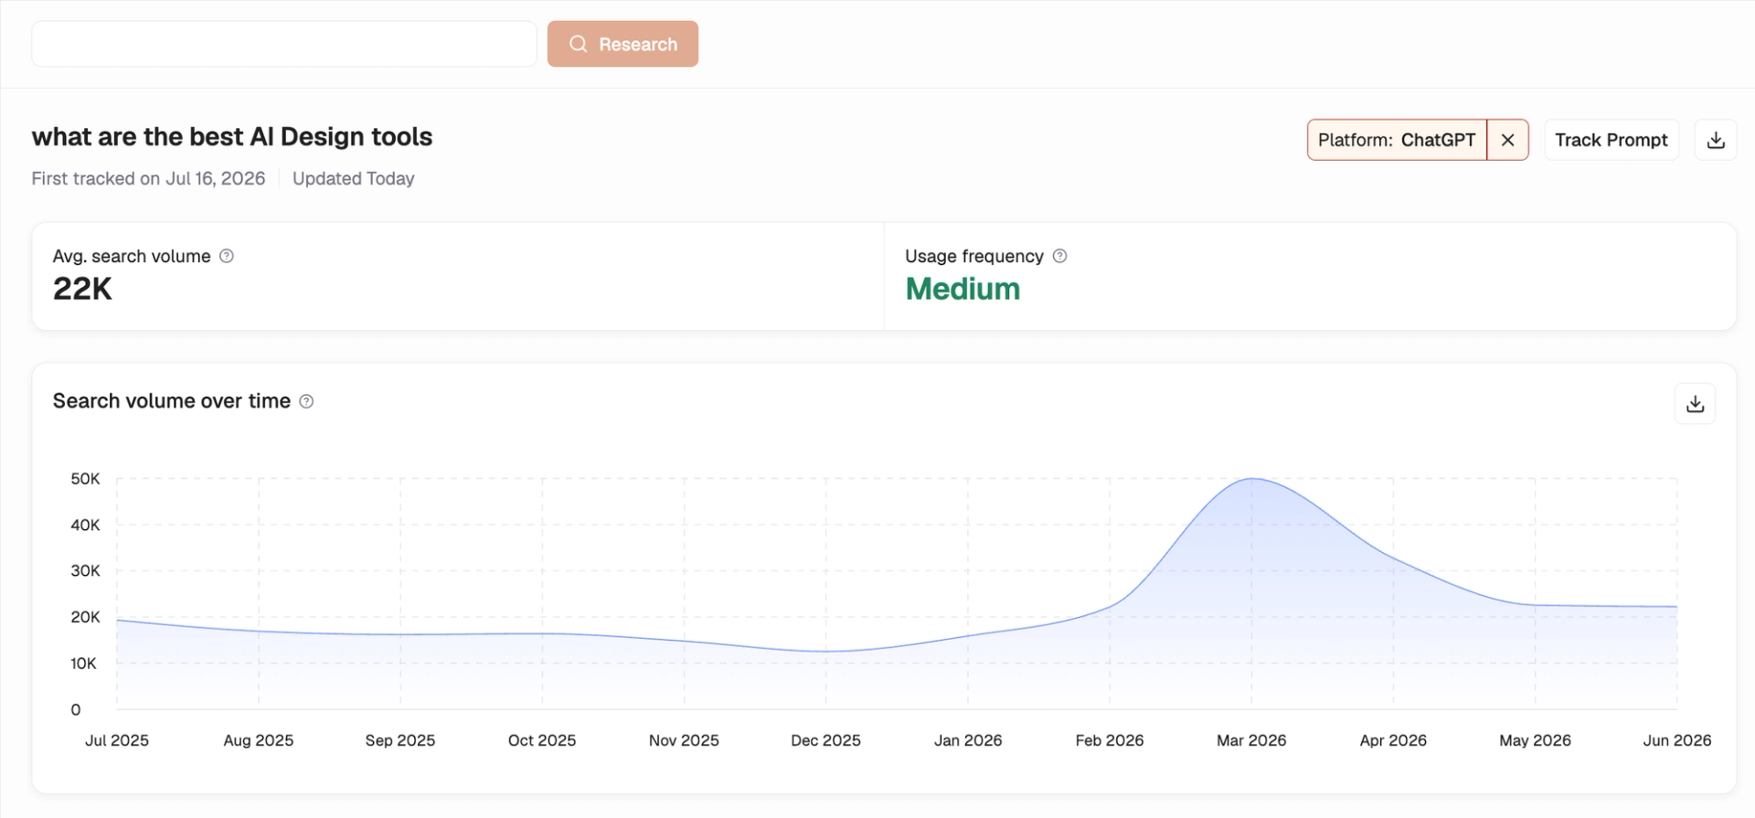1755x818 pixels.
Task: Remove the Platform: ChatGPT filter
Action: pos(1508,140)
